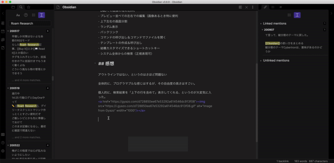This screenshot has height=163, width=334.
Task: Open the tag pane tab
Action: click(281, 7)
